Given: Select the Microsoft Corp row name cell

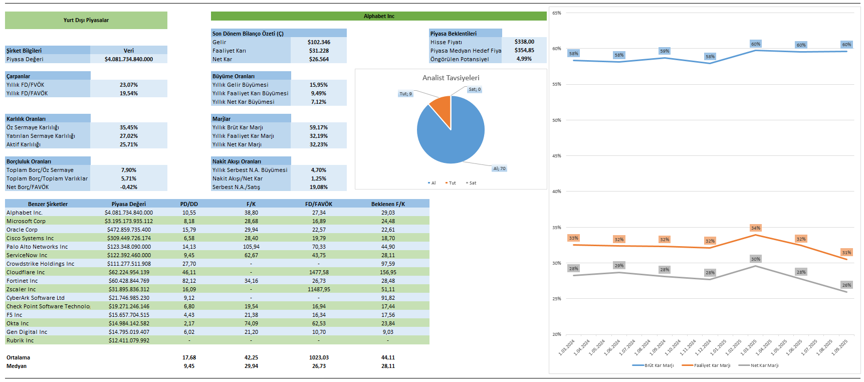Looking at the screenshot, I should 26,221.
